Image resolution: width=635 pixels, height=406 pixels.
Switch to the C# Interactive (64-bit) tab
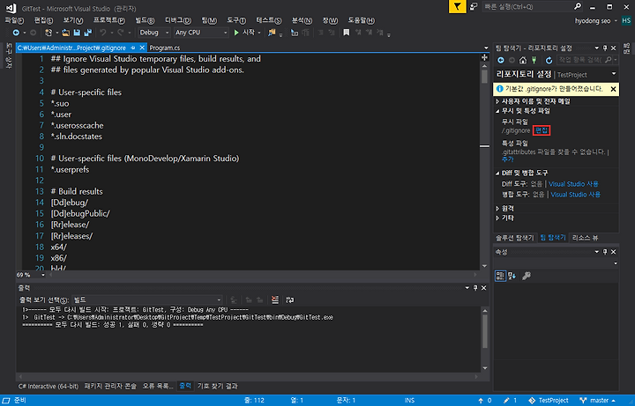(x=49, y=387)
